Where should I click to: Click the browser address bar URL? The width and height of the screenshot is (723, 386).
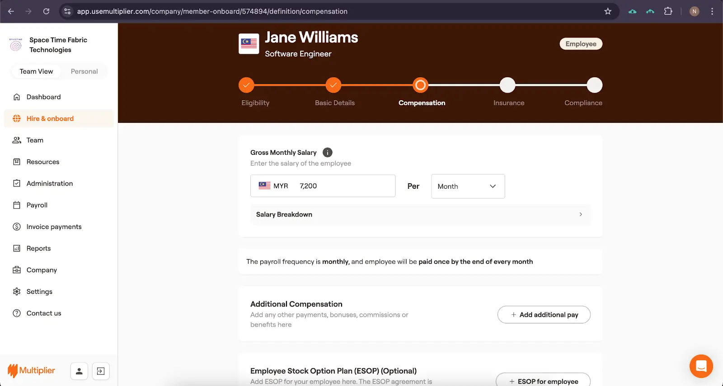[212, 11]
